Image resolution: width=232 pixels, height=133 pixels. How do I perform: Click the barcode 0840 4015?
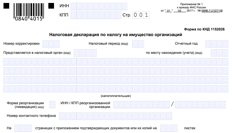pyautogui.click(x=29, y=12)
